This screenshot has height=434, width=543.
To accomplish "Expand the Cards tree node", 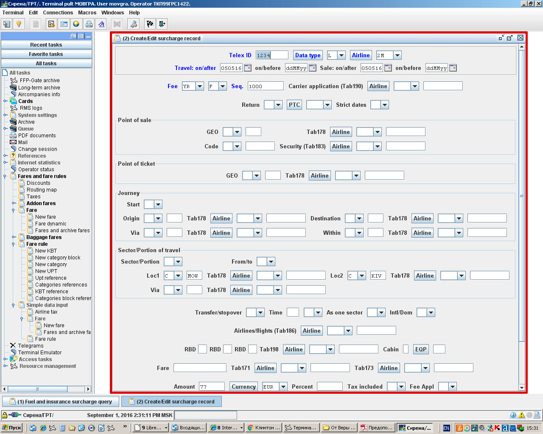I will click(x=5, y=101).
